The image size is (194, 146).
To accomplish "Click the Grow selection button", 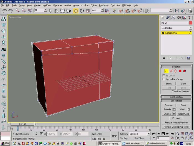I will point(183,83).
